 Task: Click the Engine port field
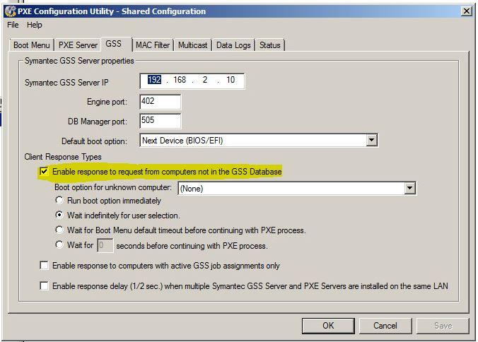coord(161,102)
